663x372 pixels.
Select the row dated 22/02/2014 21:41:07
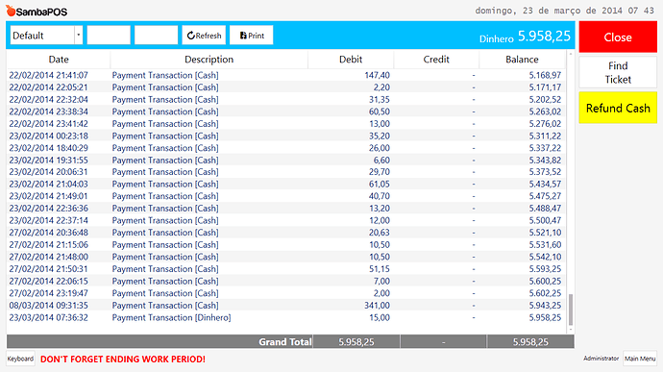285,75
